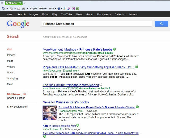Viewport: 170px width, 138px height.
Task: Click the Change location link
Action: click(16, 98)
